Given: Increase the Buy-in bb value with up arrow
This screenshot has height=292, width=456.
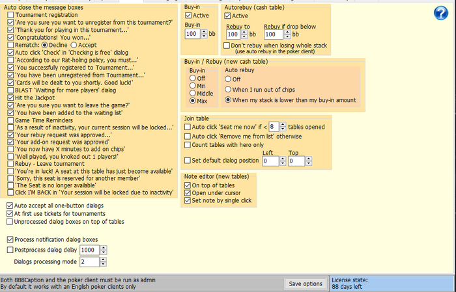Looking at the screenshot, I should pos(204,32).
